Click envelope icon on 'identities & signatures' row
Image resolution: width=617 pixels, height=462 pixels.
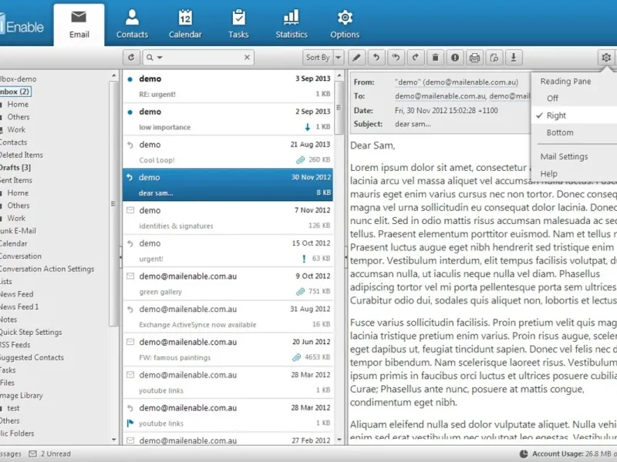pos(130,210)
